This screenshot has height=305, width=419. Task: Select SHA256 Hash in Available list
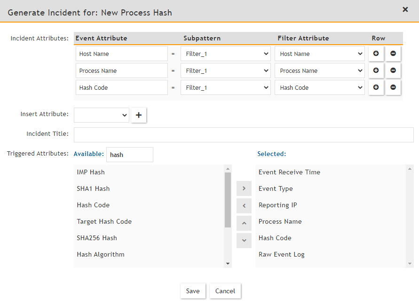tap(97, 238)
